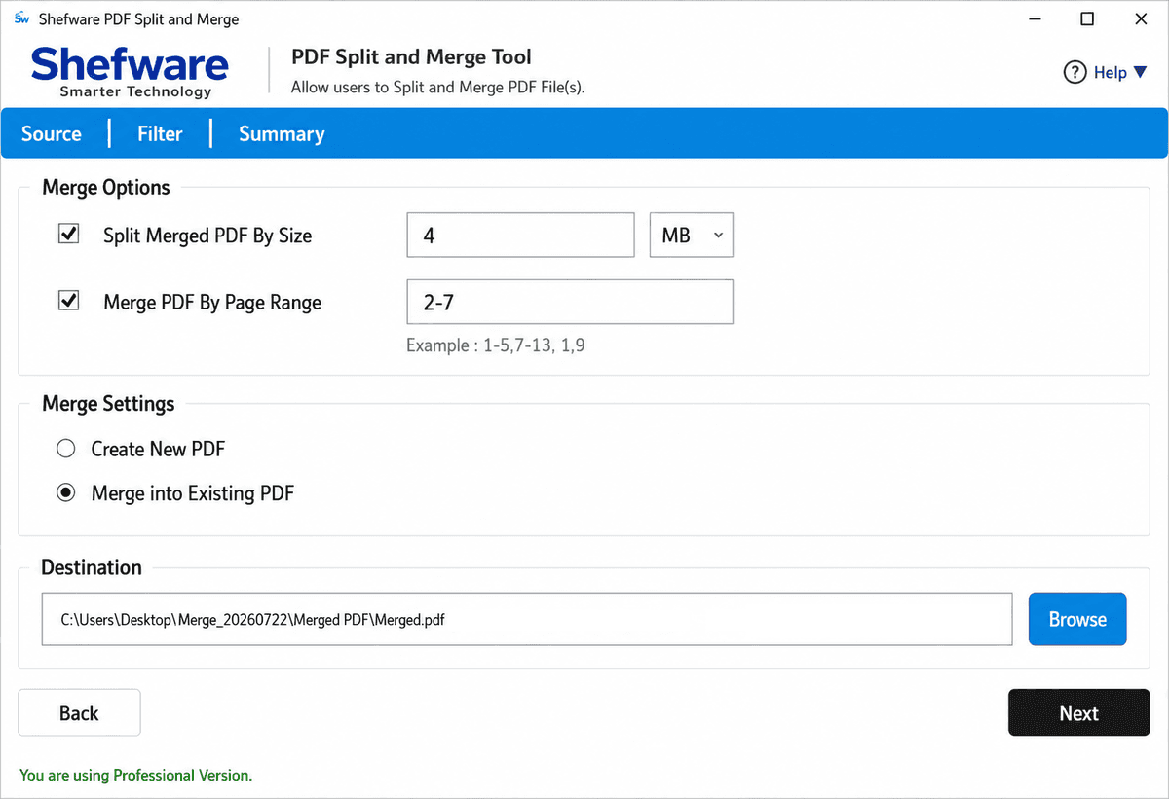The height and width of the screenshot is (799, 1169).
Task: Minimize the Shefware window
Action: (1035, 18)
